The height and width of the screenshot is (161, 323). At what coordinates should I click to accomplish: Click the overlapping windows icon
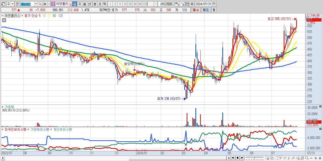[271, 158]
